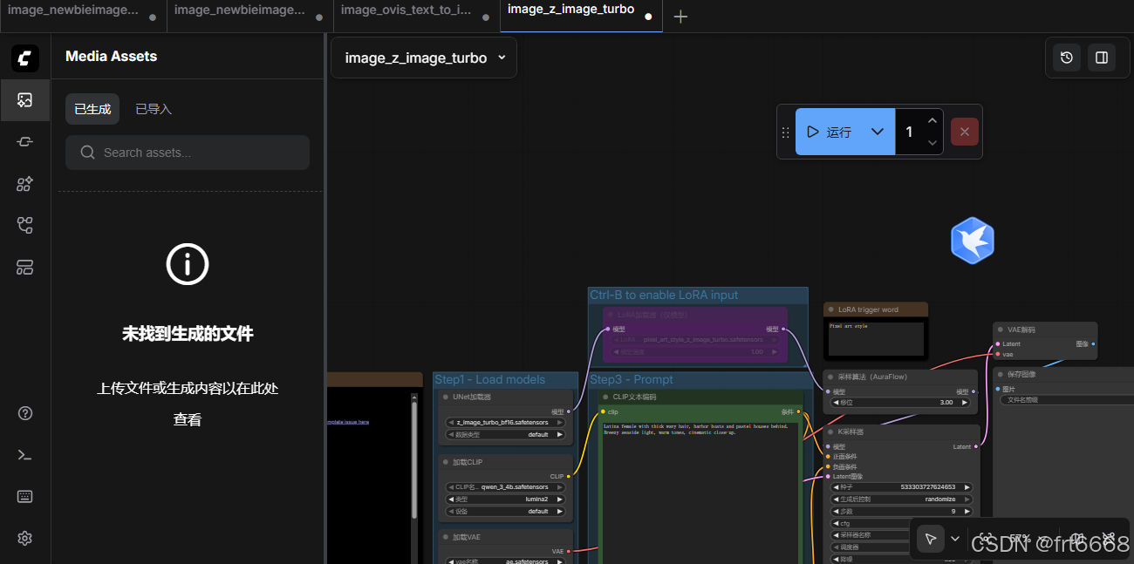Click the 移位 3.00 value slider
The image size is (1134, 564).
pos(901,403)
